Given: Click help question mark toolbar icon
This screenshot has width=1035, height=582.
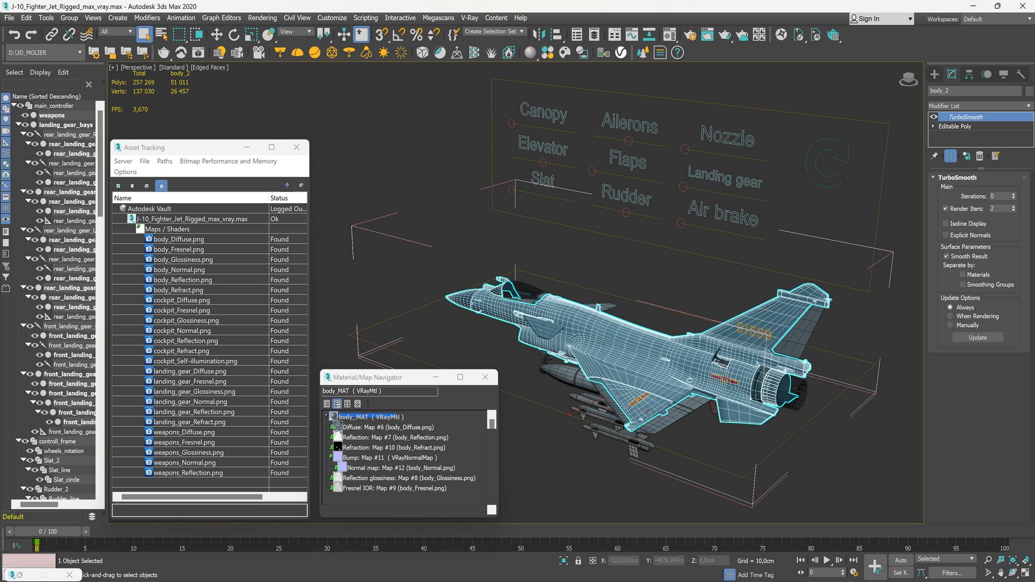Looking at the screenshot, I should 678,52.
